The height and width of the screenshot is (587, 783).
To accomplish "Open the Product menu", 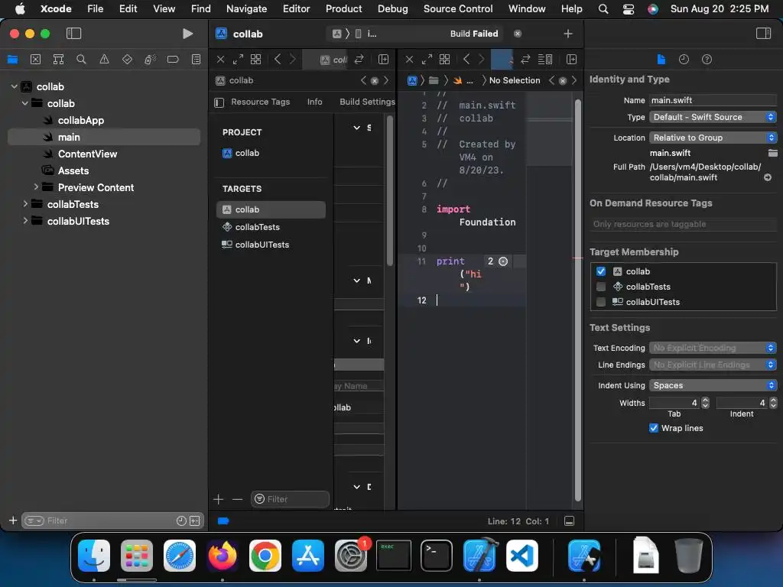I will click(x=343, y=8).
